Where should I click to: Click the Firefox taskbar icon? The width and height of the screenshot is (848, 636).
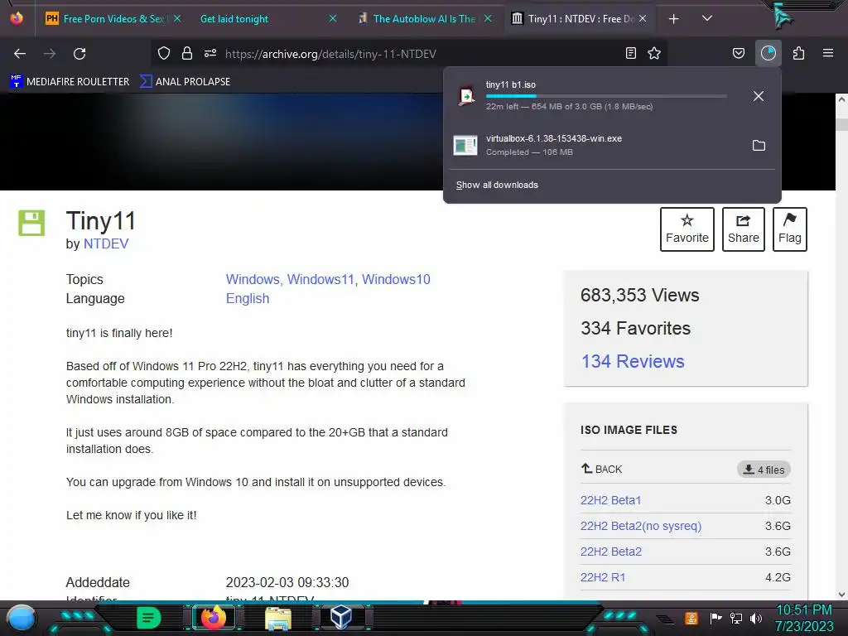coord(214,617)
